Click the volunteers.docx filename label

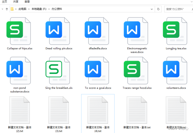(176, 88)
